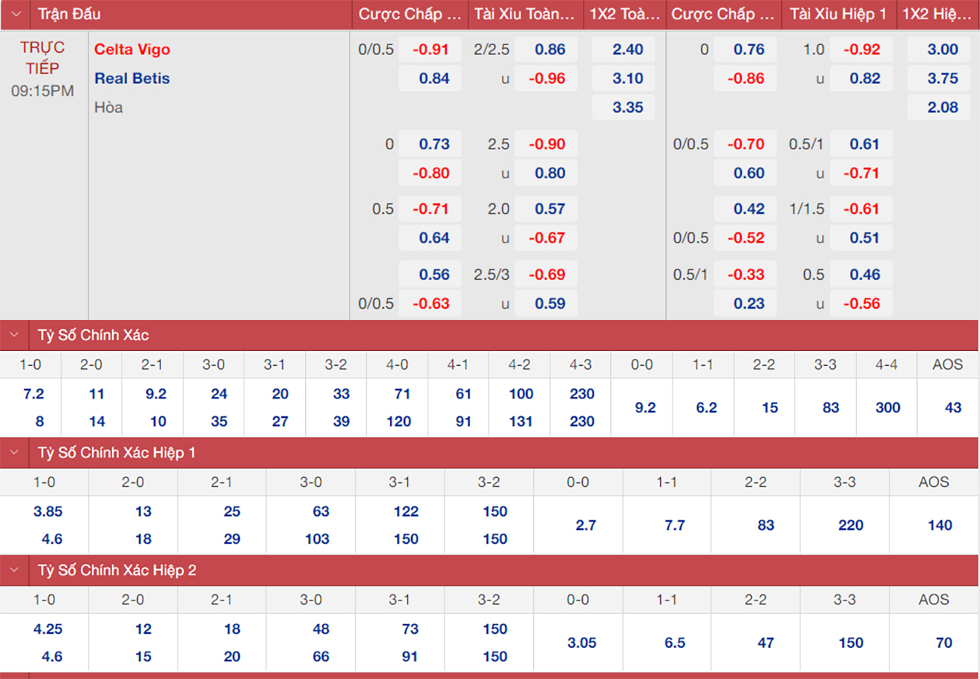Select the 1X2 Toà... column header

(x=624, y=14)
